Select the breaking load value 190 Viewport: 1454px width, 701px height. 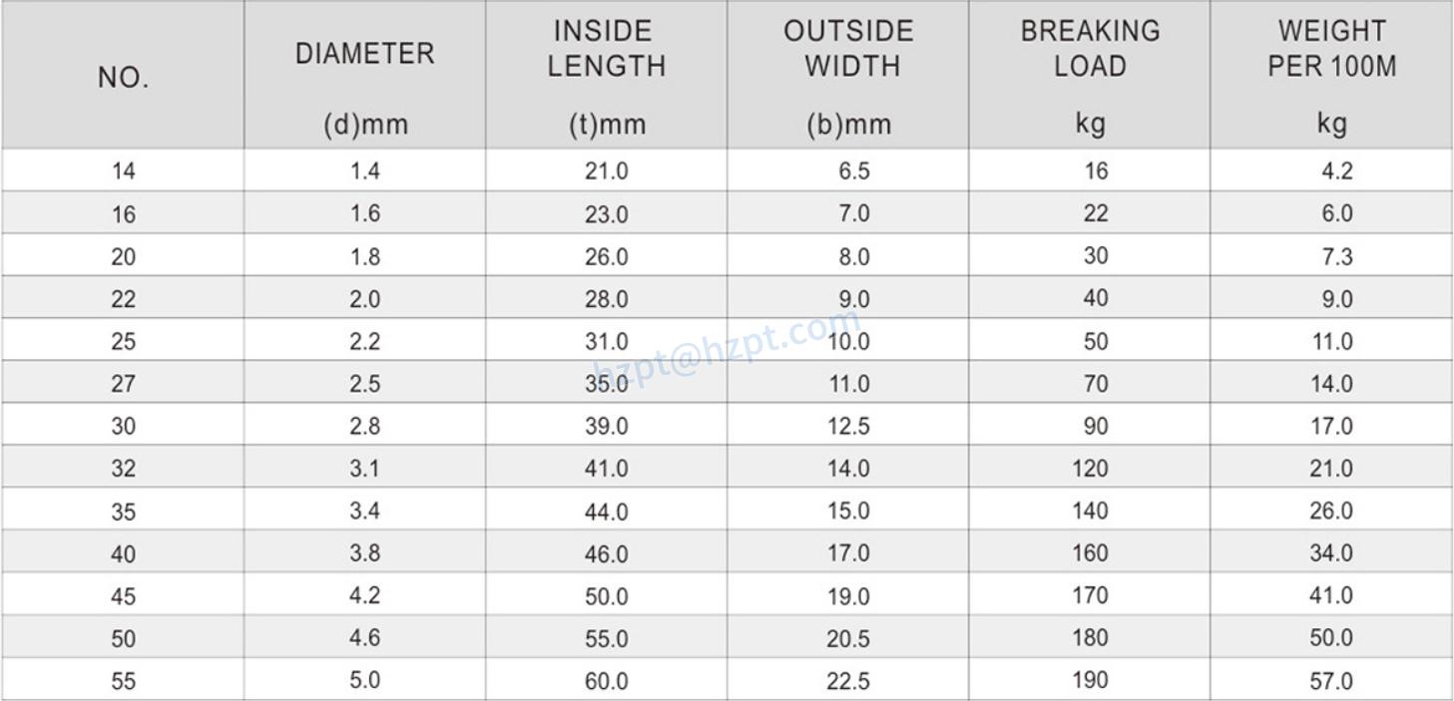tap(1090, 680)
